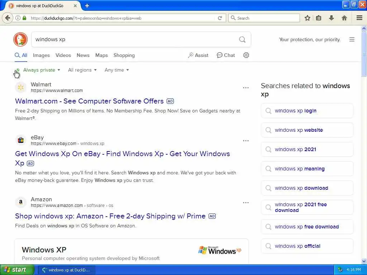
Task: Click the Windows XP heading in info box
Action: (x=44, y=250)
